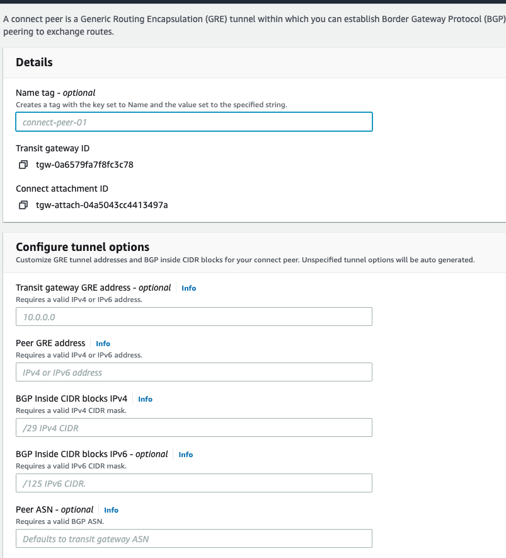This screenshot has height=558, width=506.
Task: Click the "Transit gateway ID" label
Action: click(52, 149)
